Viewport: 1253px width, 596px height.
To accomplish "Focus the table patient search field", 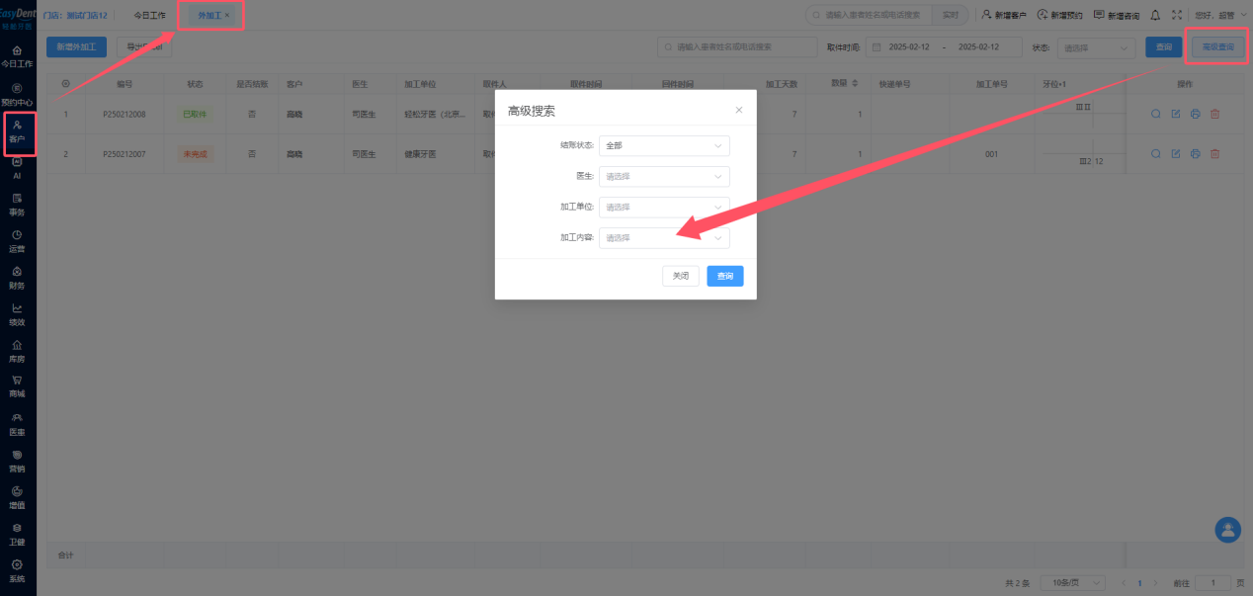I will [x=737, y=46].
